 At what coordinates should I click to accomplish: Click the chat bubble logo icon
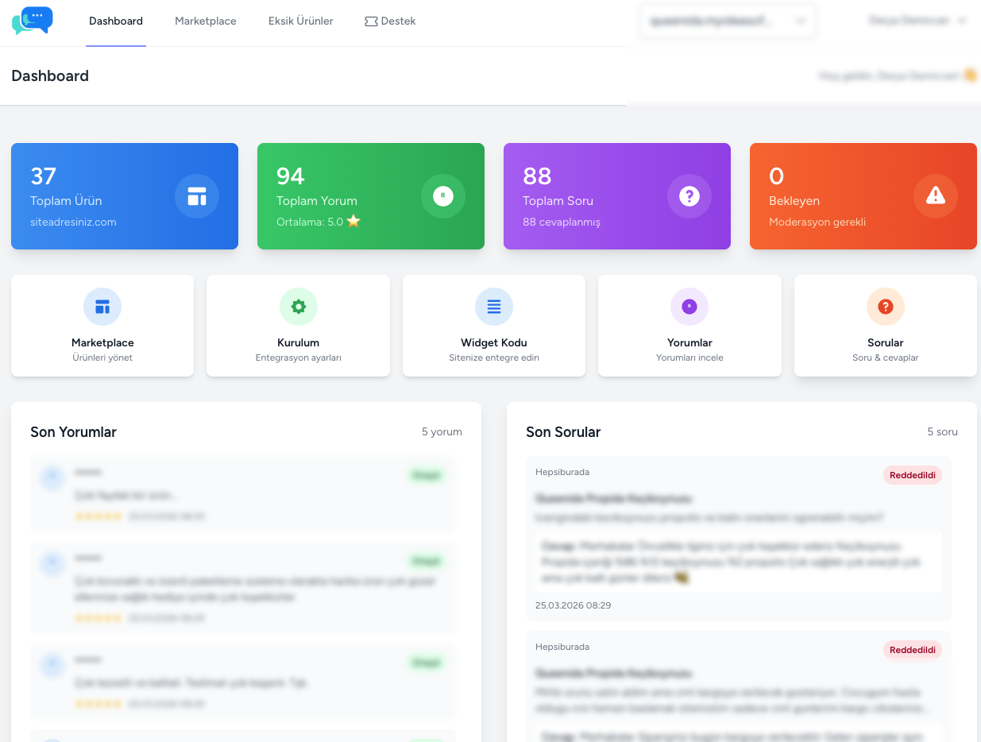click(x=33, y=21)
